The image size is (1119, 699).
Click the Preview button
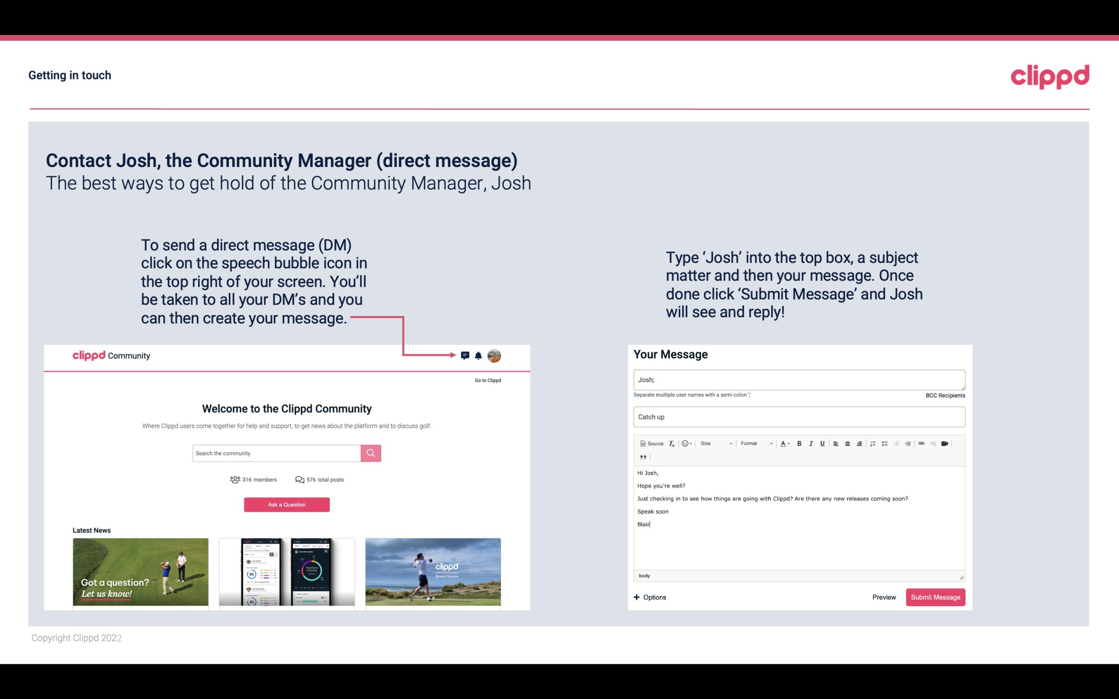(x=884, y=597)
